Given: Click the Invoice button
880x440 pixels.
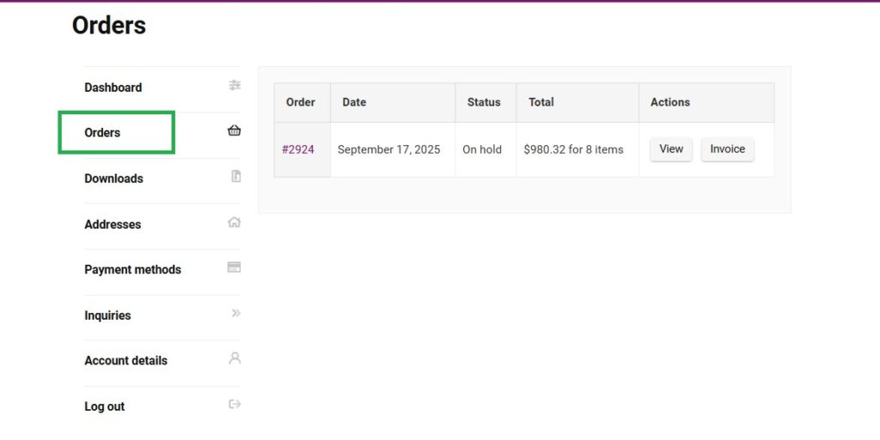Looking at the screenshot, I should tap(727, 150).
